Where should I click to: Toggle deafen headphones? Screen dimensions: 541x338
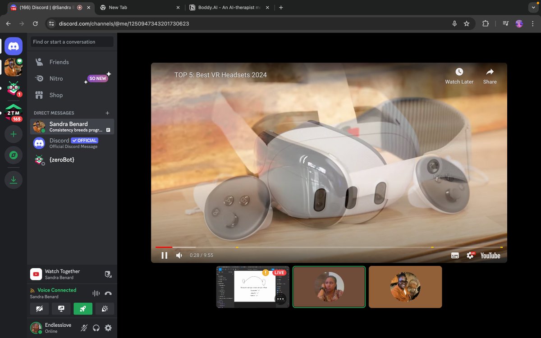[x=96, y=328]
